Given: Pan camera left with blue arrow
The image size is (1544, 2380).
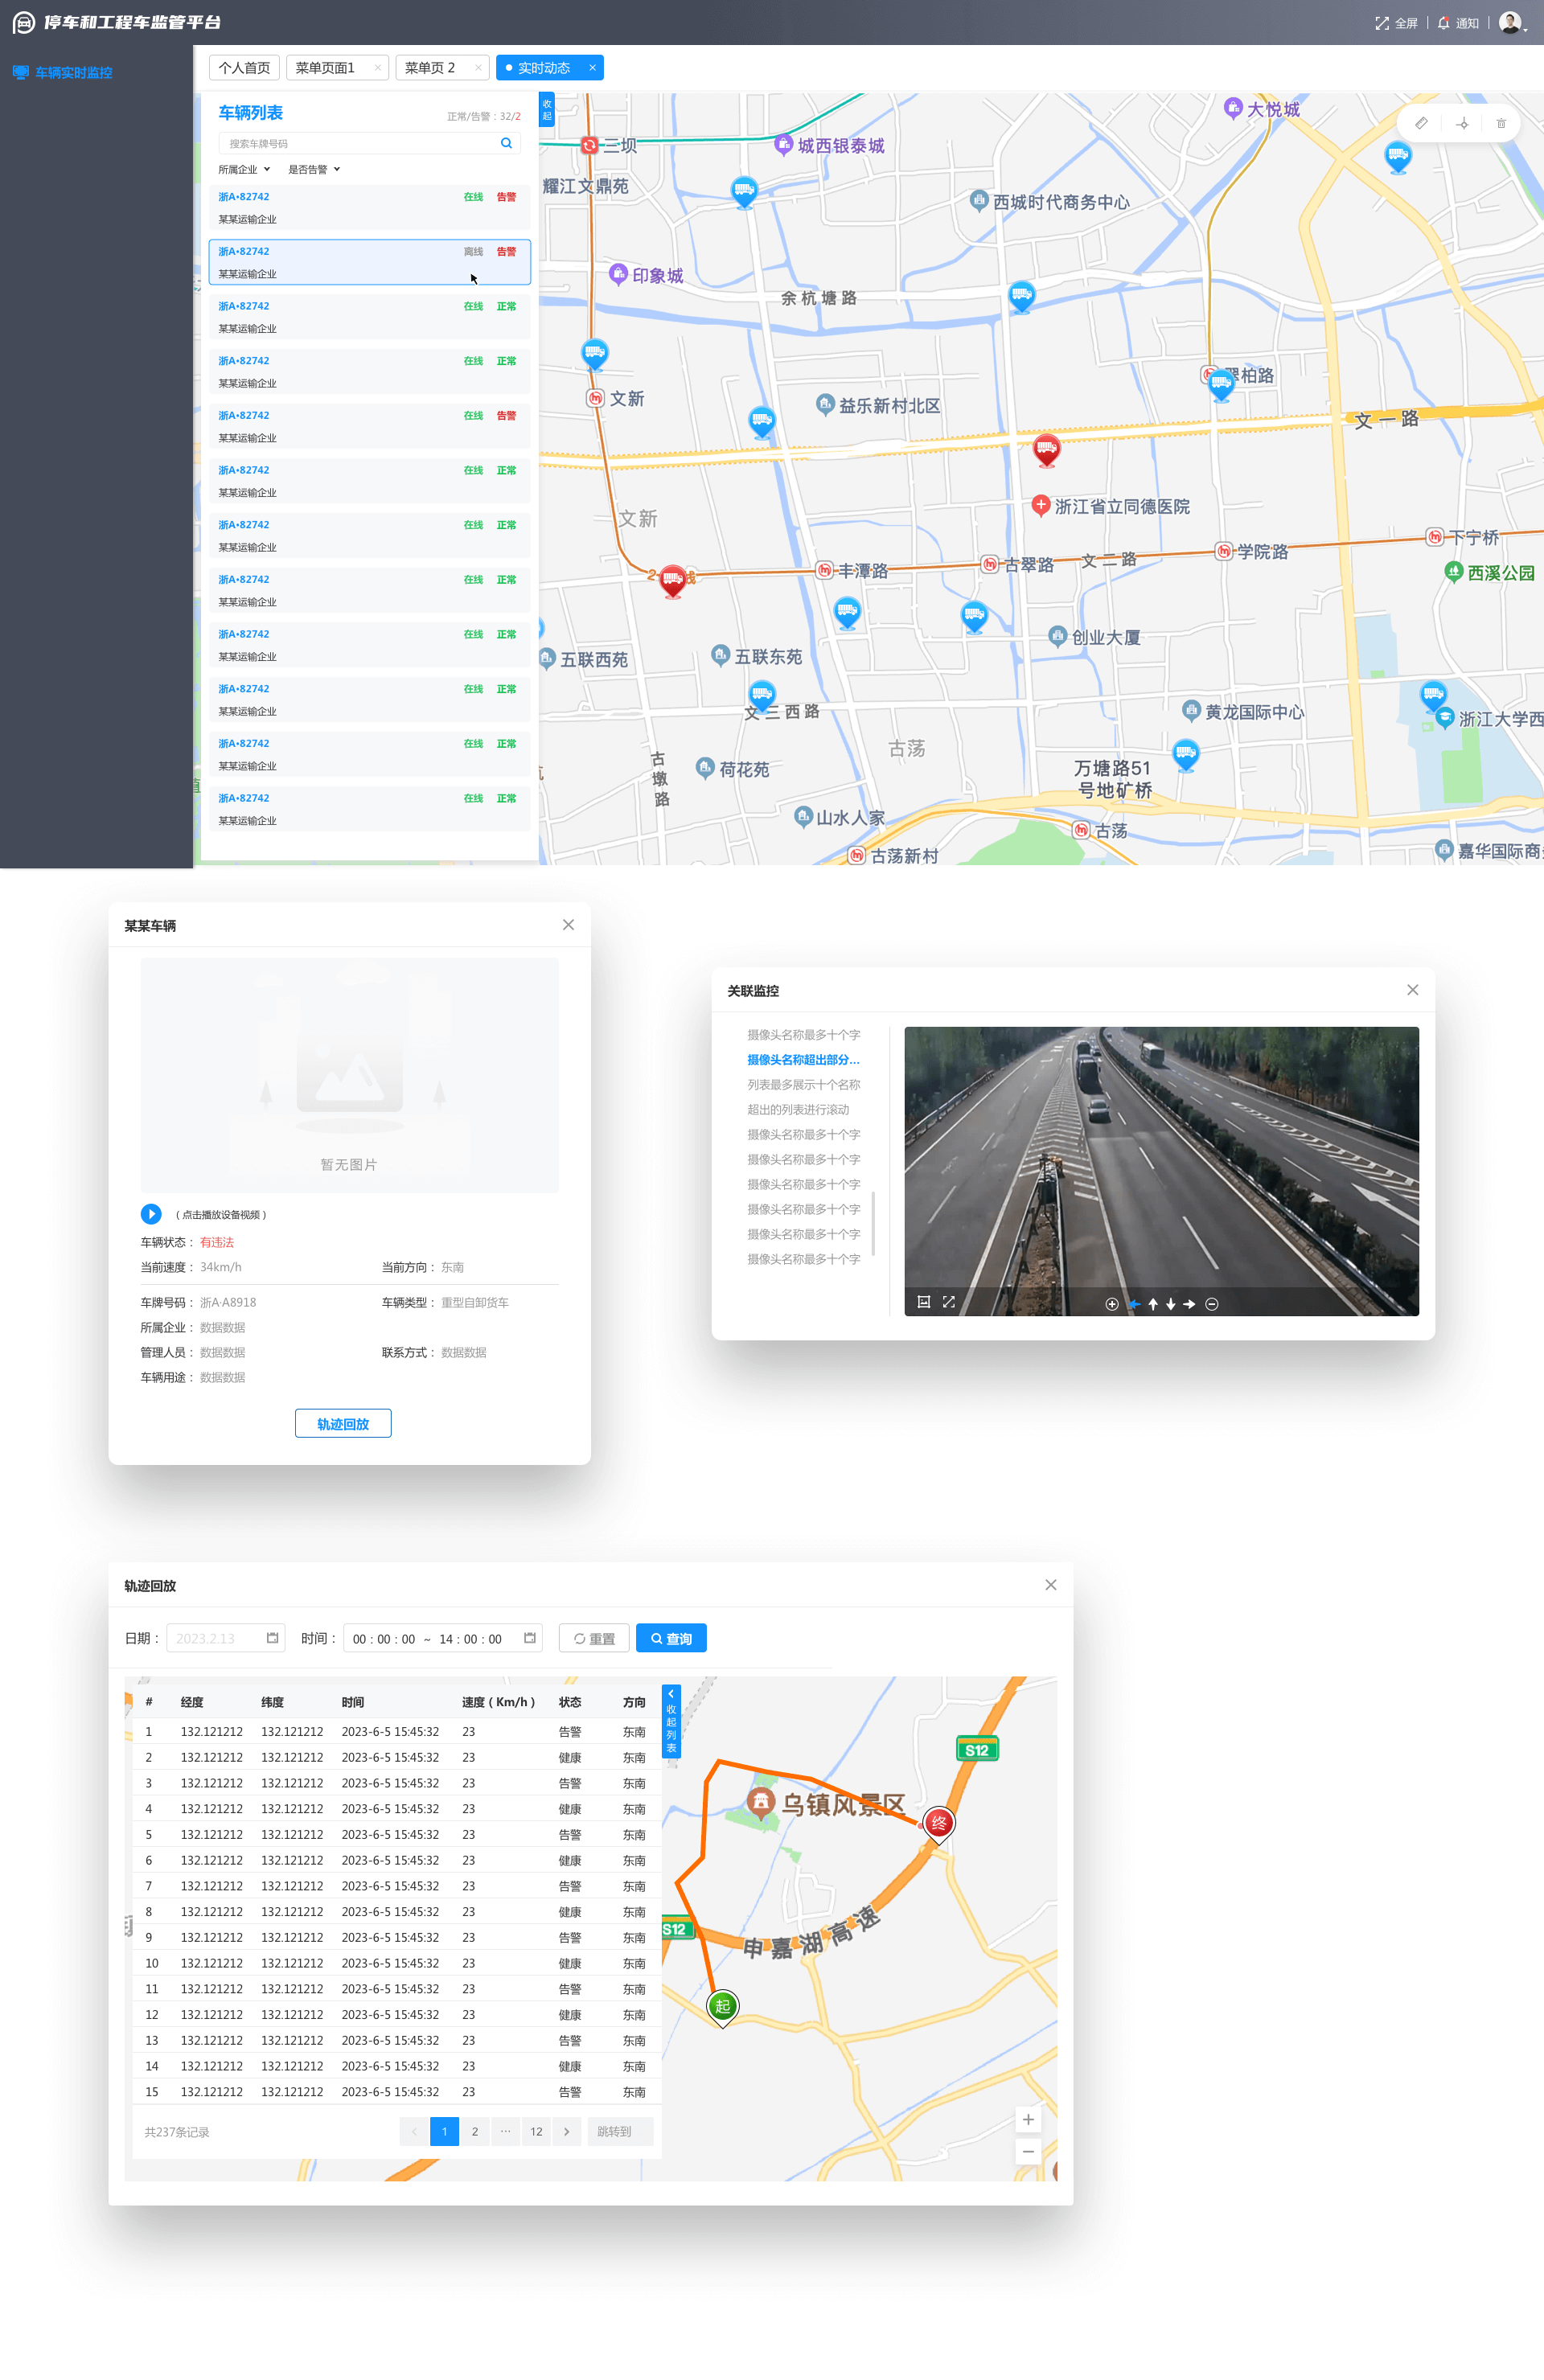Looking at the screenshot, I should tap(1133, 1303).
